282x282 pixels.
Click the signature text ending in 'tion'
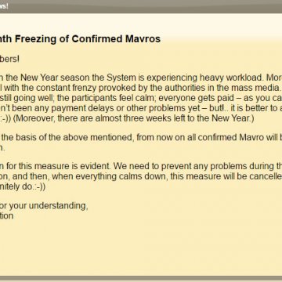click(6, 216)
